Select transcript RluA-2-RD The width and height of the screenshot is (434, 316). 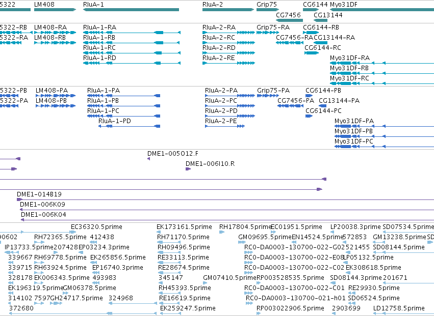click(219, 48)
